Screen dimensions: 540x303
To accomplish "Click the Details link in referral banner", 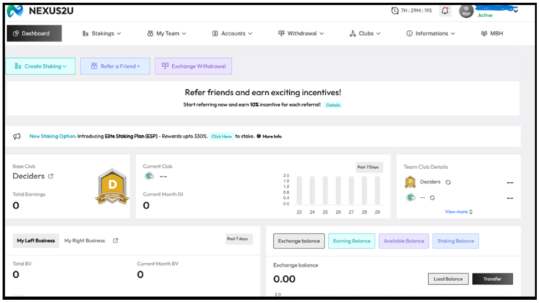I will pos(333,105).
